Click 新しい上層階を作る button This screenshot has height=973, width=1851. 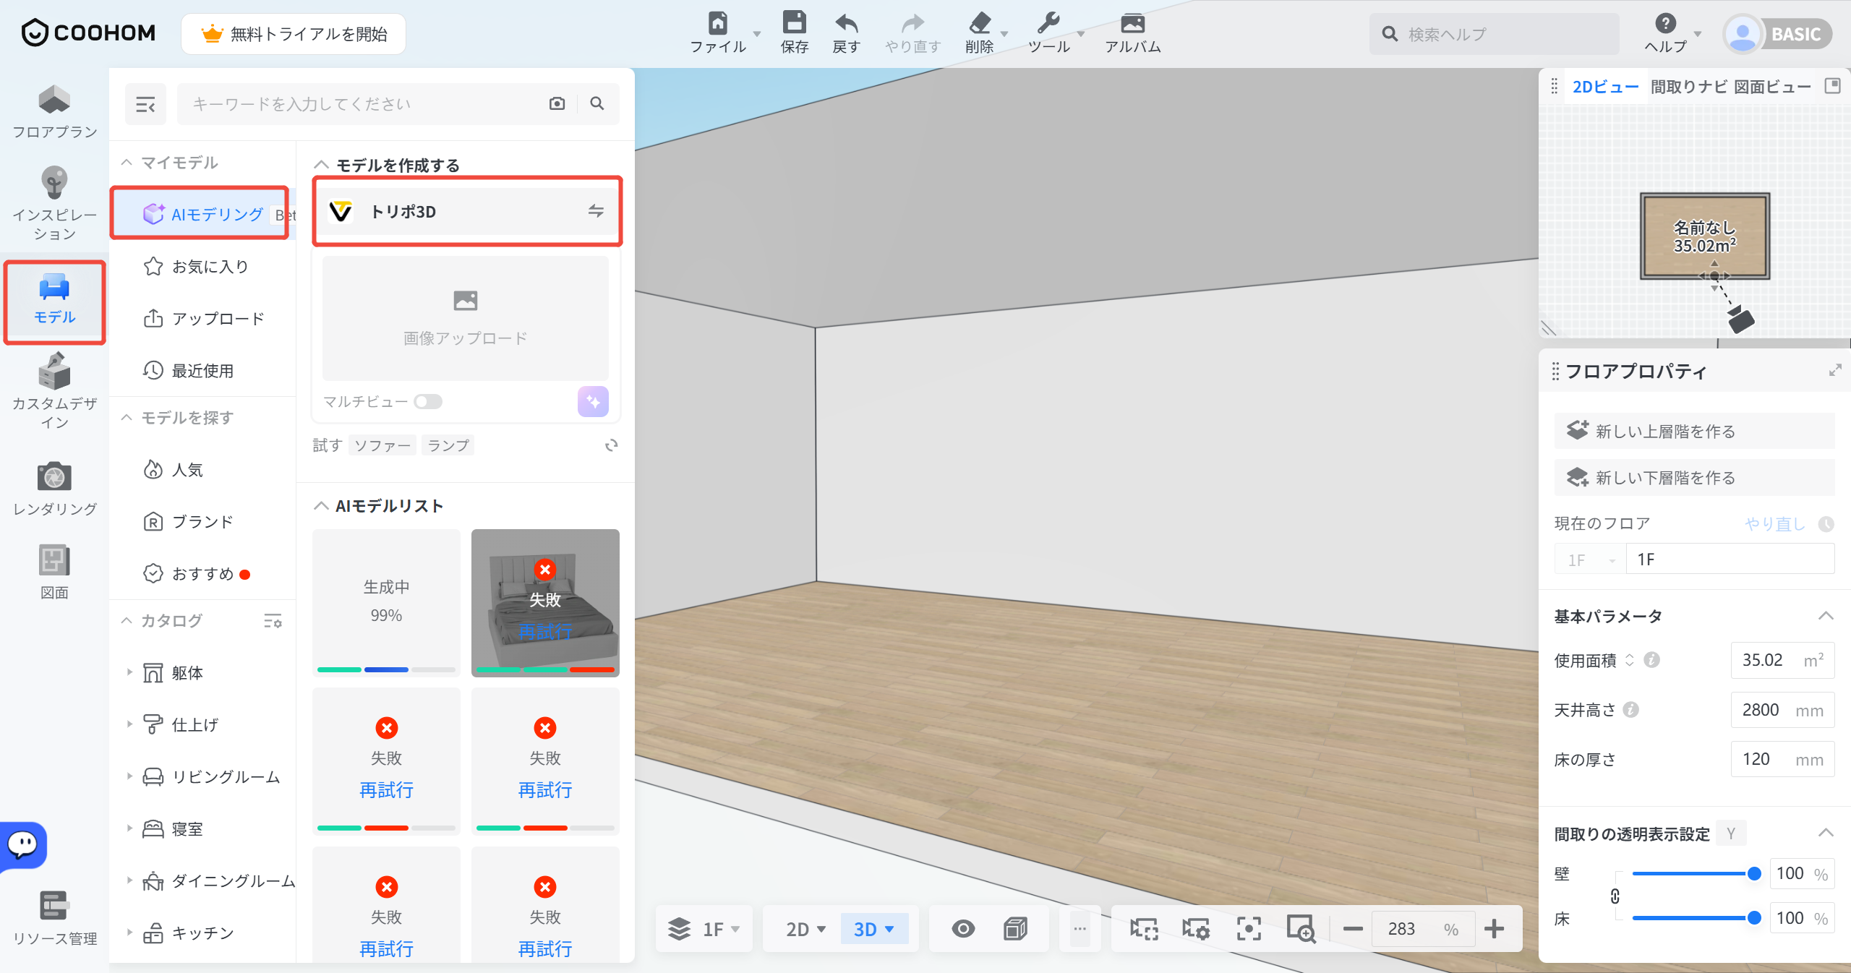click(x=1694, y=431)
